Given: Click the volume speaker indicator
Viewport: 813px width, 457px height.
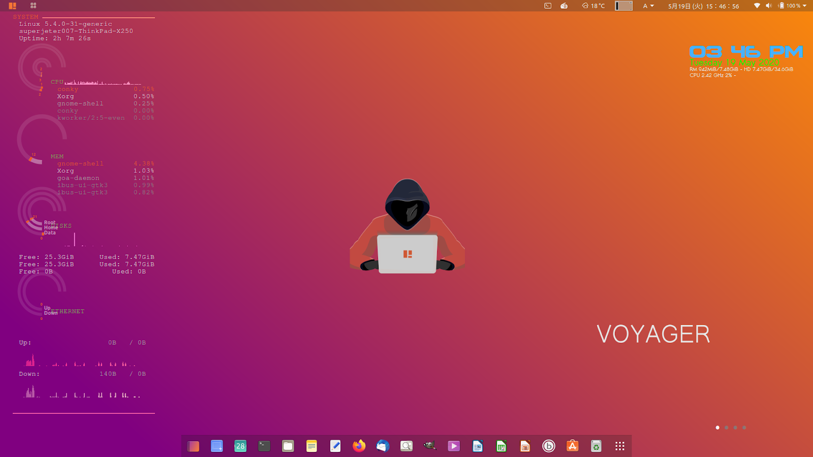Looking at the screenshot, I should [x=769, y=6].
